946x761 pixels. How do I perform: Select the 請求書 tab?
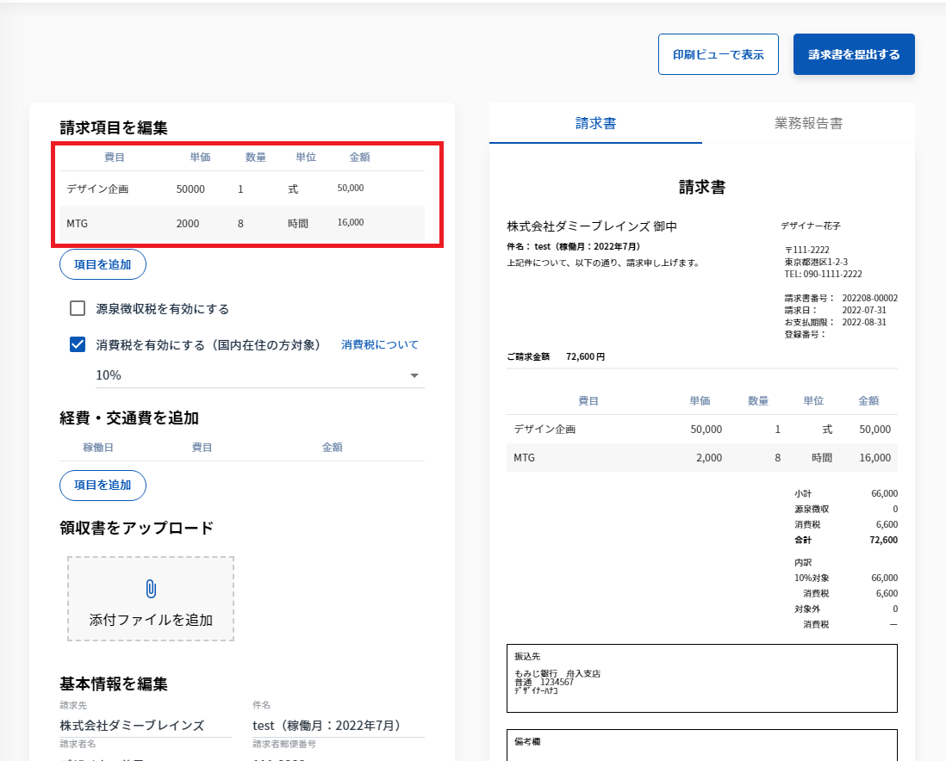[595, 123]
